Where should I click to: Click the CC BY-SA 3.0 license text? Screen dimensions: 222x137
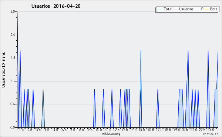coord(211,134)
